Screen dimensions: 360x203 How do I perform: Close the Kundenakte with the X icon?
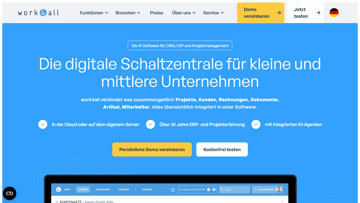tap(57, 202)
